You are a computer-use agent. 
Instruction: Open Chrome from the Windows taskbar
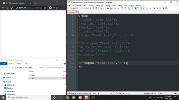[x=67, y=97]
